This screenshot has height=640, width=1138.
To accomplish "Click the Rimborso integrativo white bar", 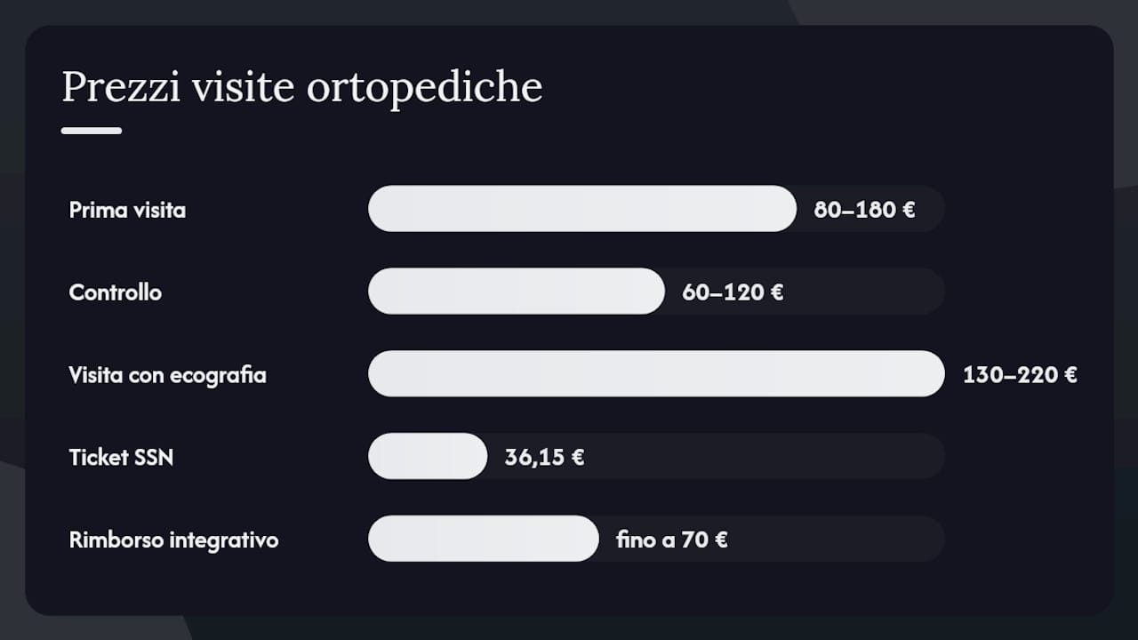I will point(484,539).
